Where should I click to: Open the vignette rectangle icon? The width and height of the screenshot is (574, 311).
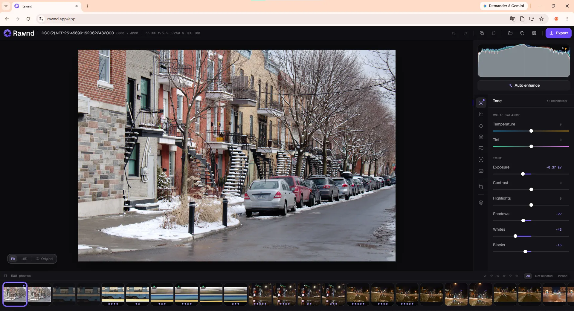click(x=481, y=171)
